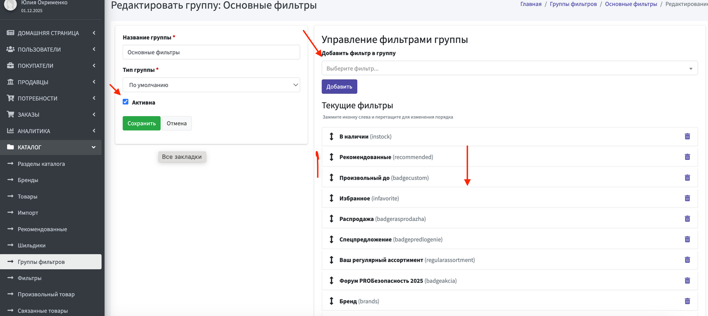Go to 'Шильдики' sidebar item
Image resolution: width=708 pixels, height=316 pixels.
pos(32,245)
